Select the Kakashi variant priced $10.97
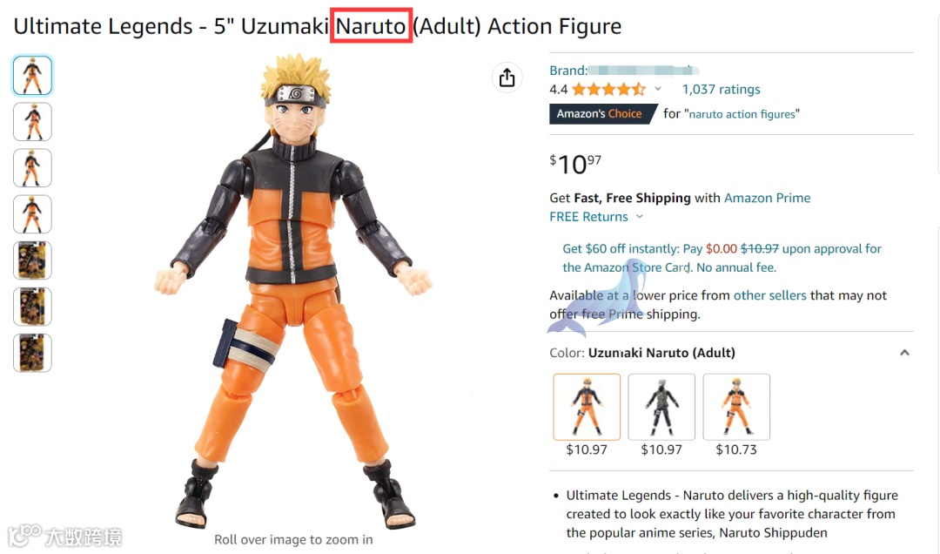The width and height of the screenshot is (940, 554). click(661, 407)
